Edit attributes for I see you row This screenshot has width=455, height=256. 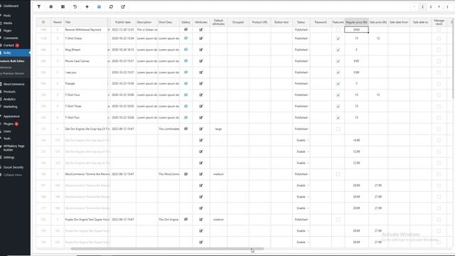200,73
